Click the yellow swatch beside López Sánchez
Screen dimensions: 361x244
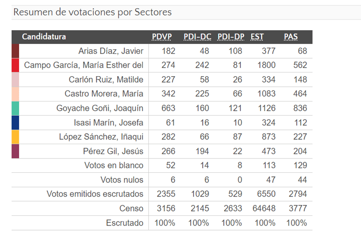pos(15,137)
